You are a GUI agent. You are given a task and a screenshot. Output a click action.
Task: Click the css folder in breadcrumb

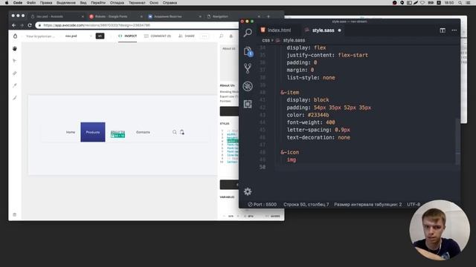266,40
